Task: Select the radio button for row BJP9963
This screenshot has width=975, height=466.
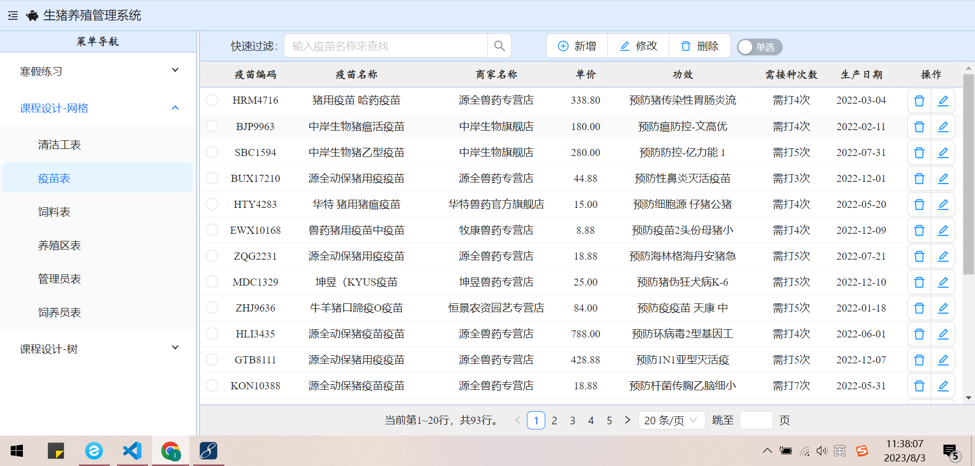Action: [x=212, y=126]
